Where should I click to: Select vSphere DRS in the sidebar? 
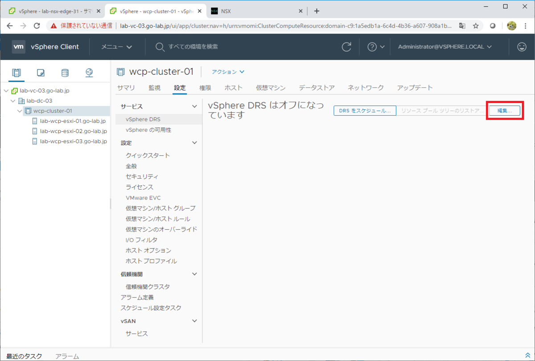159,119
